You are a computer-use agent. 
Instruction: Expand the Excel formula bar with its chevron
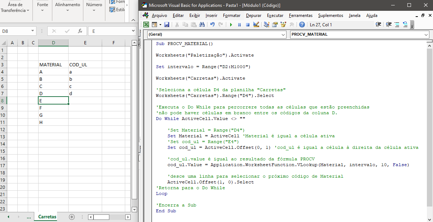point(134,31)
